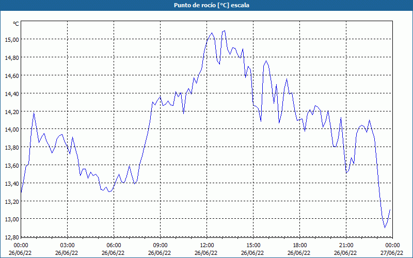The height and width of the screenshot is (258, 413).
Task: Click the "14,40" y-axis value
Action: tap(12, 93)
